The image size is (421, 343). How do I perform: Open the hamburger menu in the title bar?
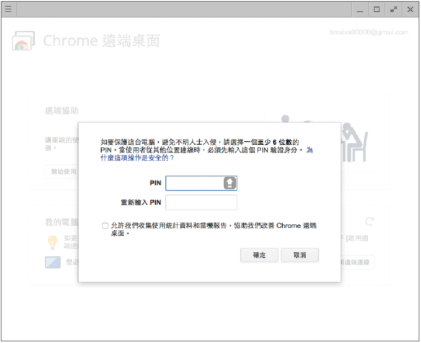pyautogui.click(x=9, y=10)
